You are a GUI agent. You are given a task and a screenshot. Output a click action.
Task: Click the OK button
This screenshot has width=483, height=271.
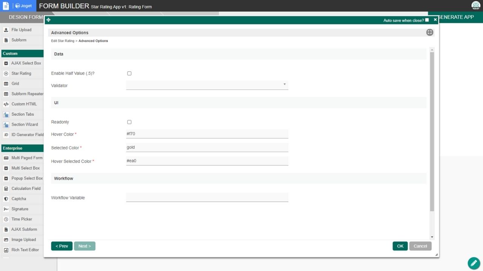coord(400,246)
